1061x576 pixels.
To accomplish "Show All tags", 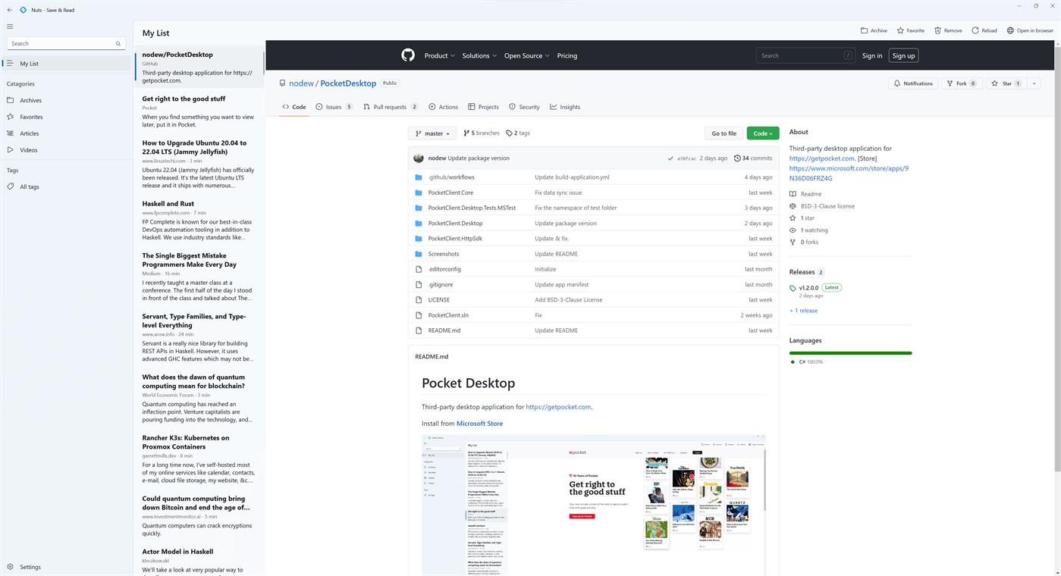I will tap(67, 186).
